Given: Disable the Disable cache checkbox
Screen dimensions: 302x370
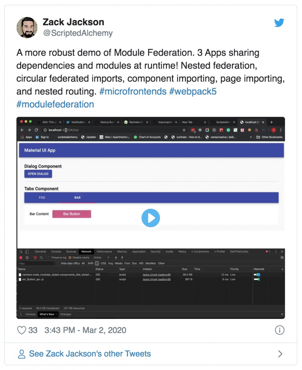Looking at the screenshot, I should (70, 257).
